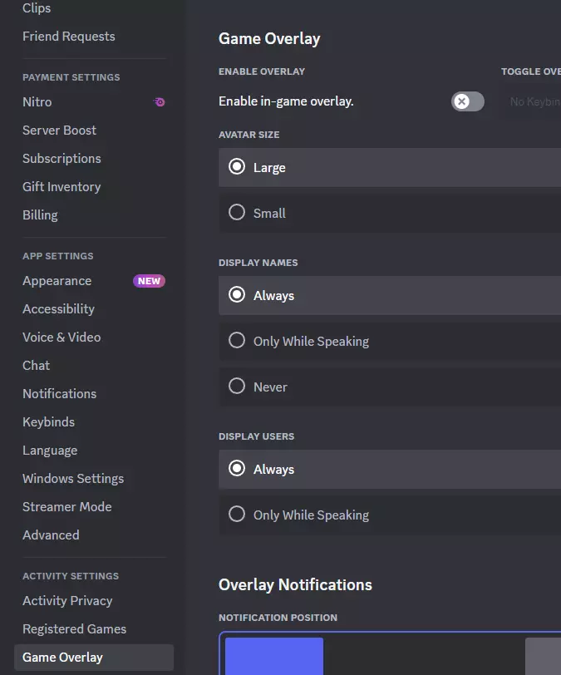
Task: Go to Subscriptions settings
Action: (62, 159)
